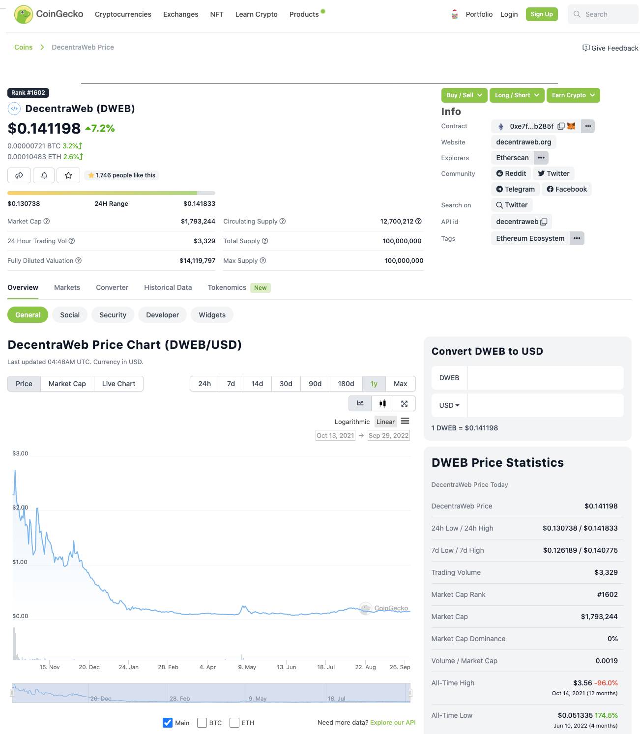Open the USD currency selector
The height and width of the screenshot is (734, 640).
tap(449, 405)
